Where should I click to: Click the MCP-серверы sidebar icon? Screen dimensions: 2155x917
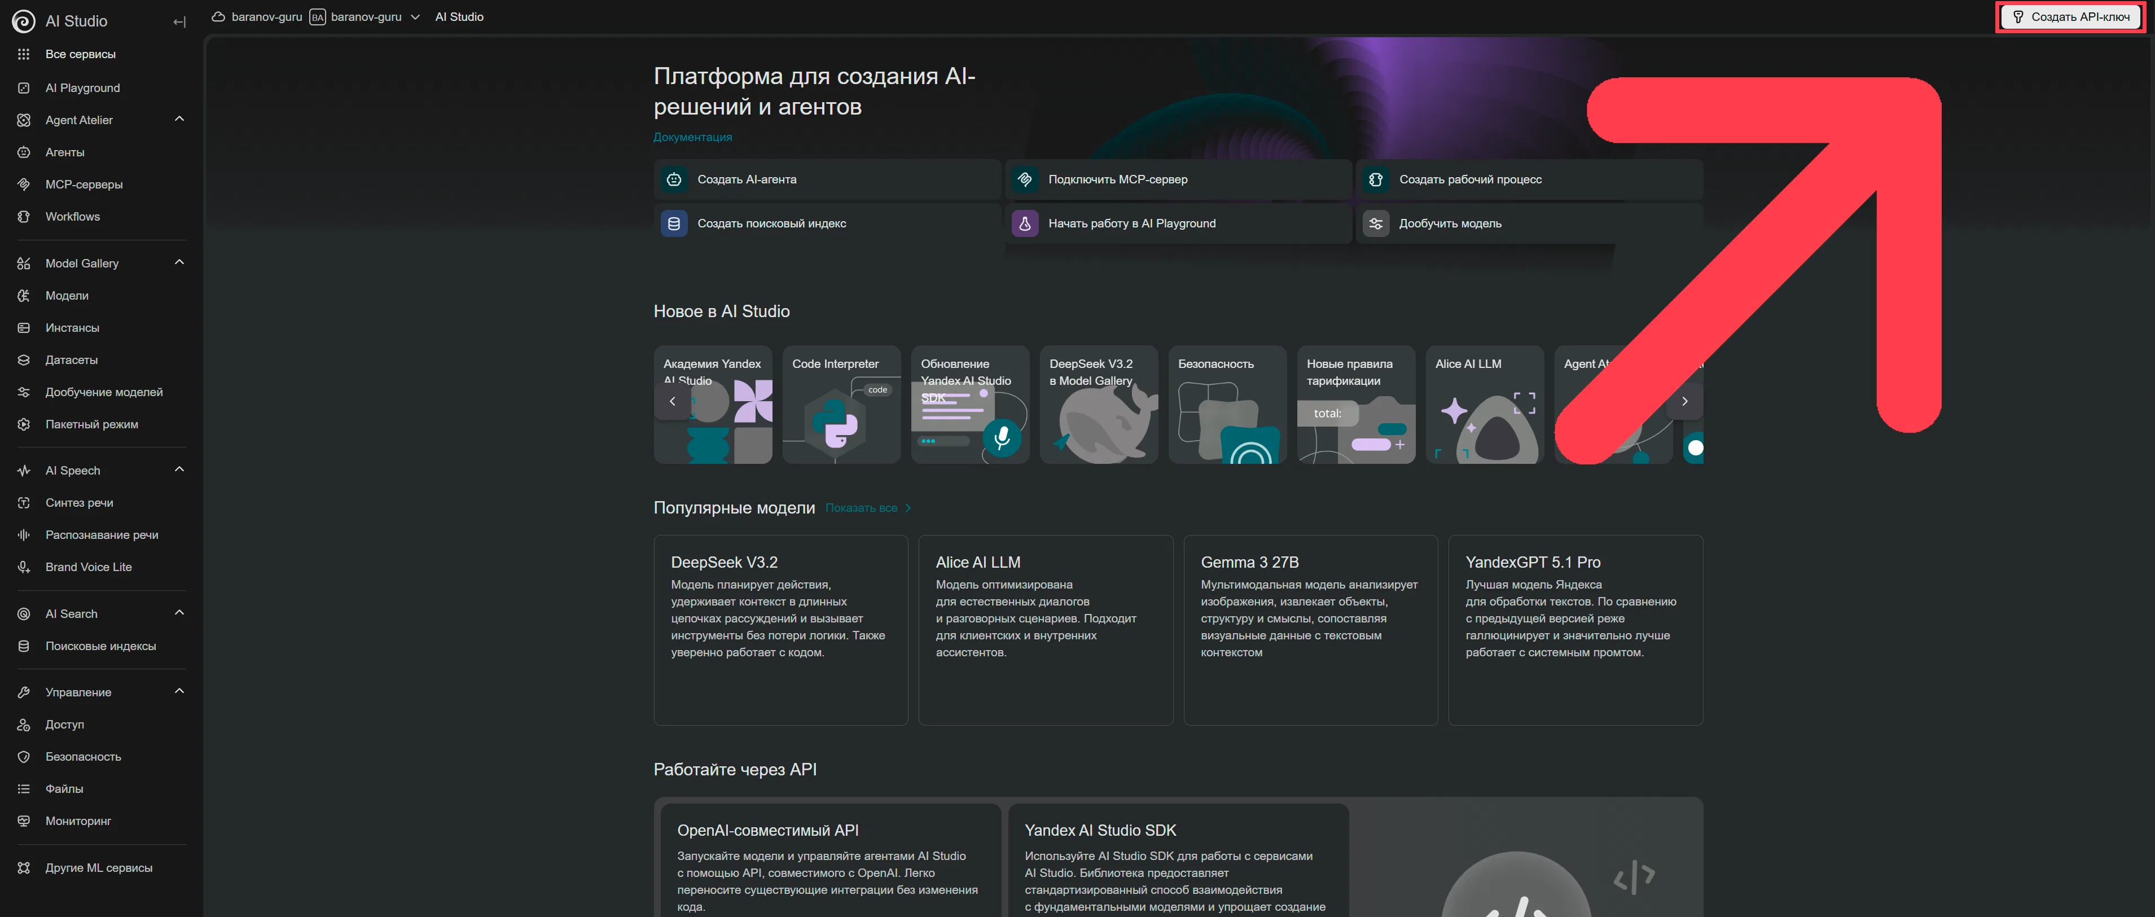point(24,184)
